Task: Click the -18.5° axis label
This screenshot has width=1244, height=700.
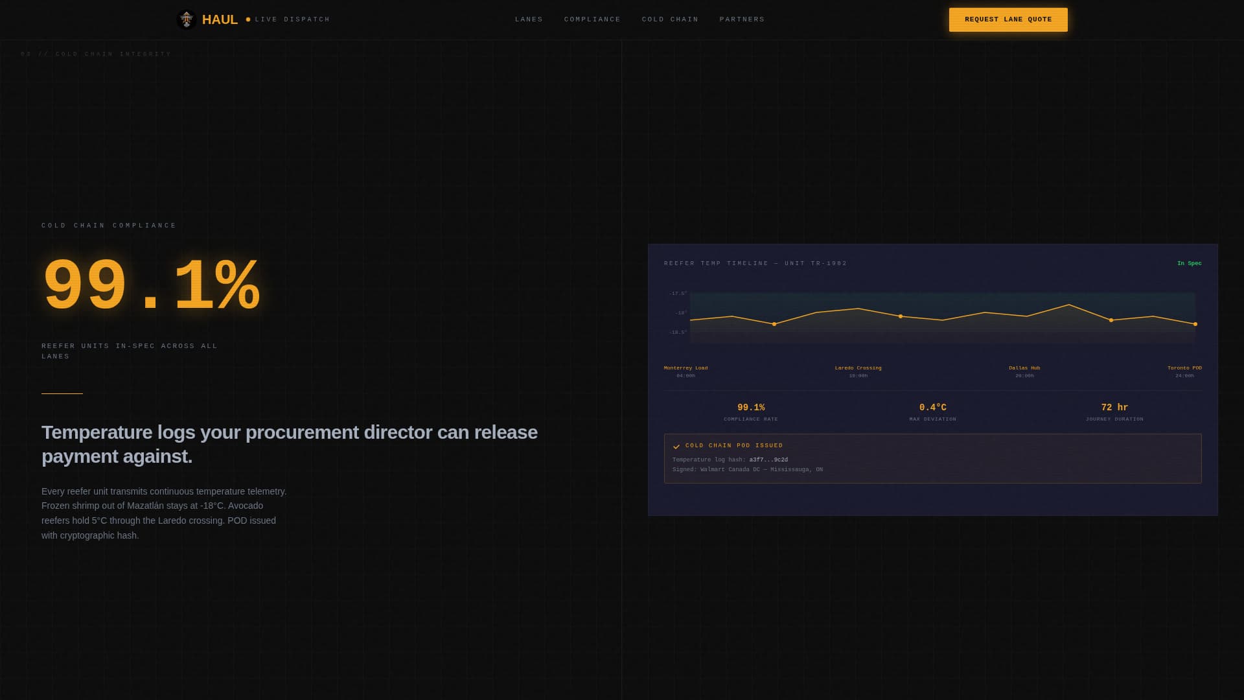Action: click(678, 332)
